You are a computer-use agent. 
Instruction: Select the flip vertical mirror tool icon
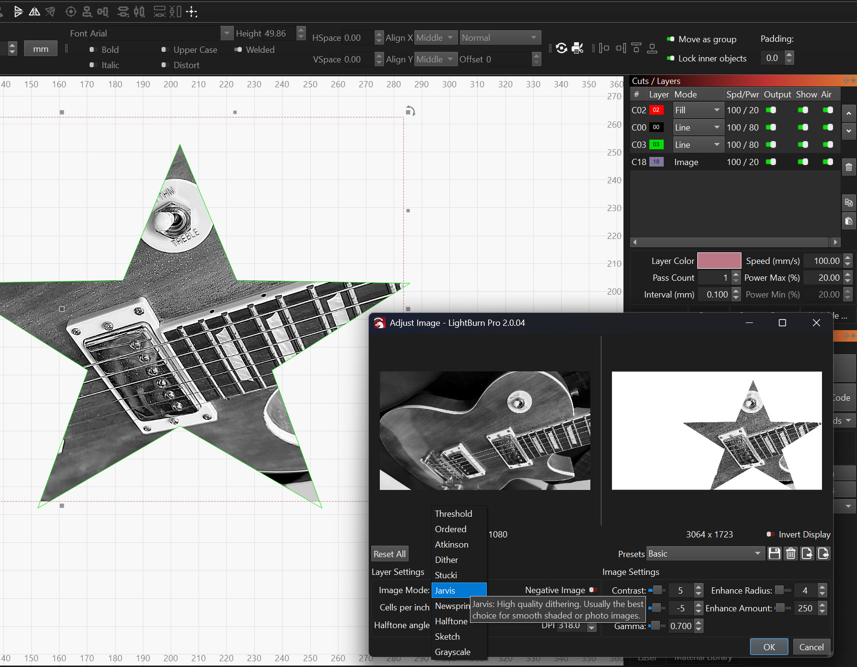pos(19,12)
